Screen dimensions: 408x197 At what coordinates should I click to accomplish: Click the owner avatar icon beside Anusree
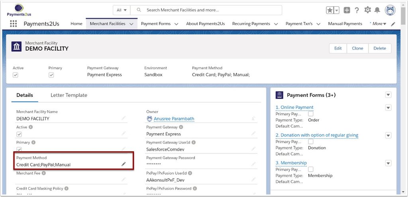point(149,118)
